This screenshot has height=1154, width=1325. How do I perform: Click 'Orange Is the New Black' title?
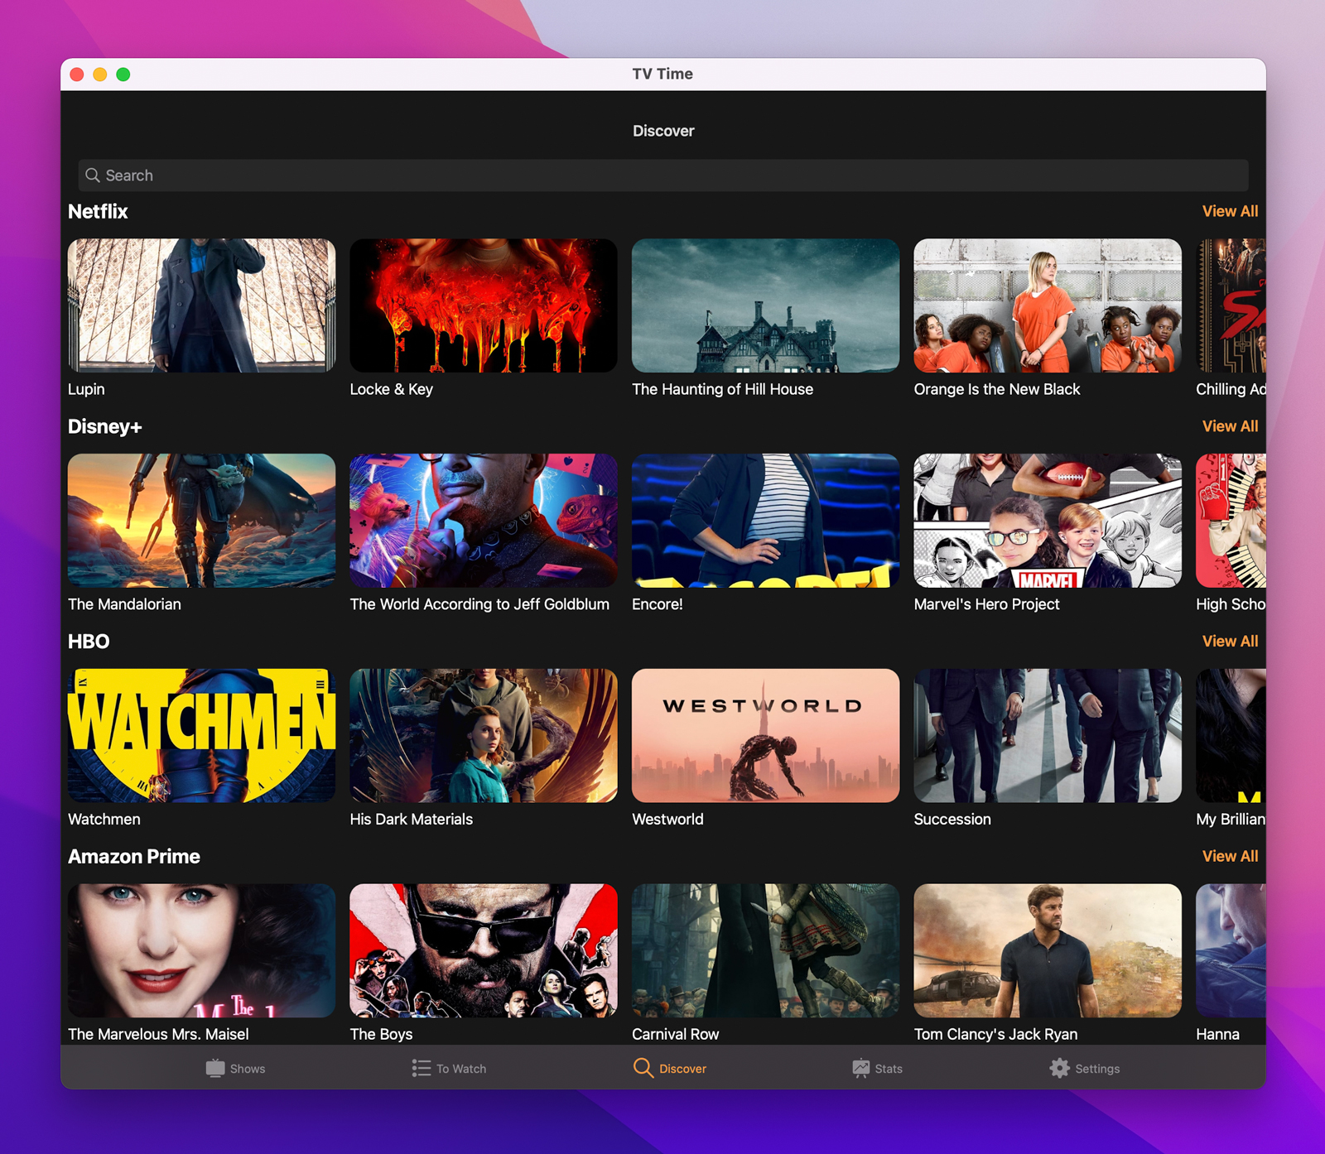(997, 389)
